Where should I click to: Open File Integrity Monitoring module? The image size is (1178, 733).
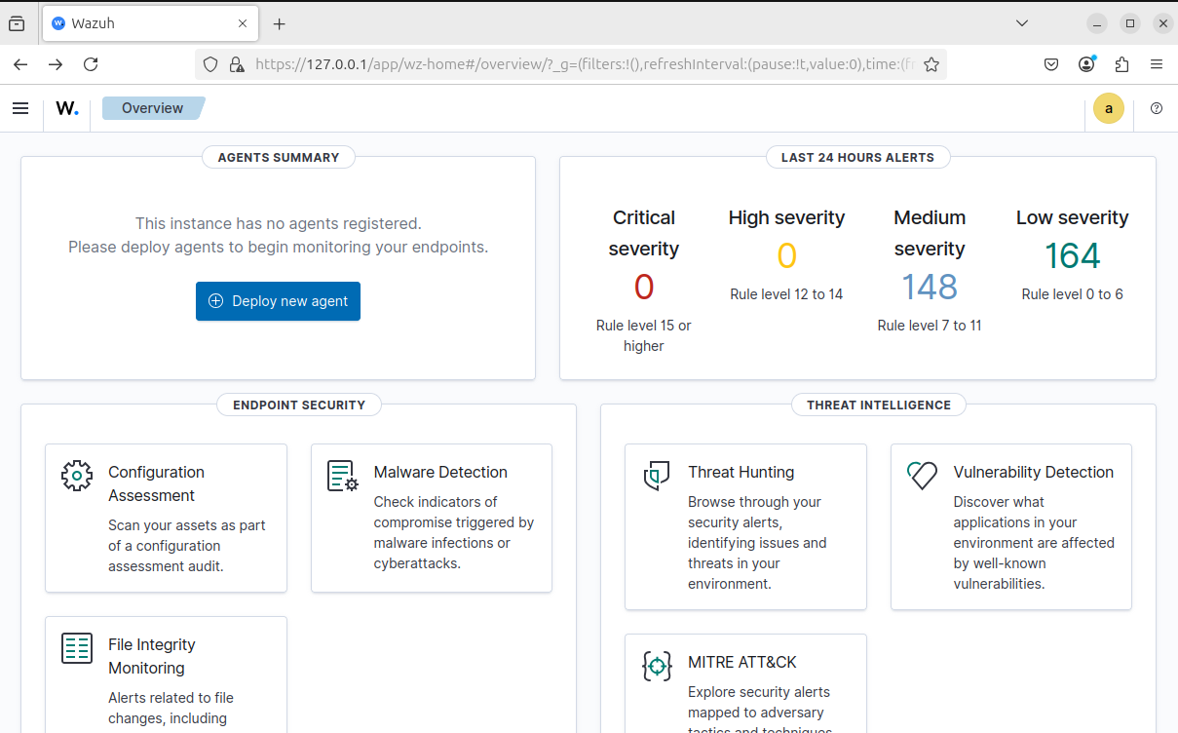click(166, 675)
